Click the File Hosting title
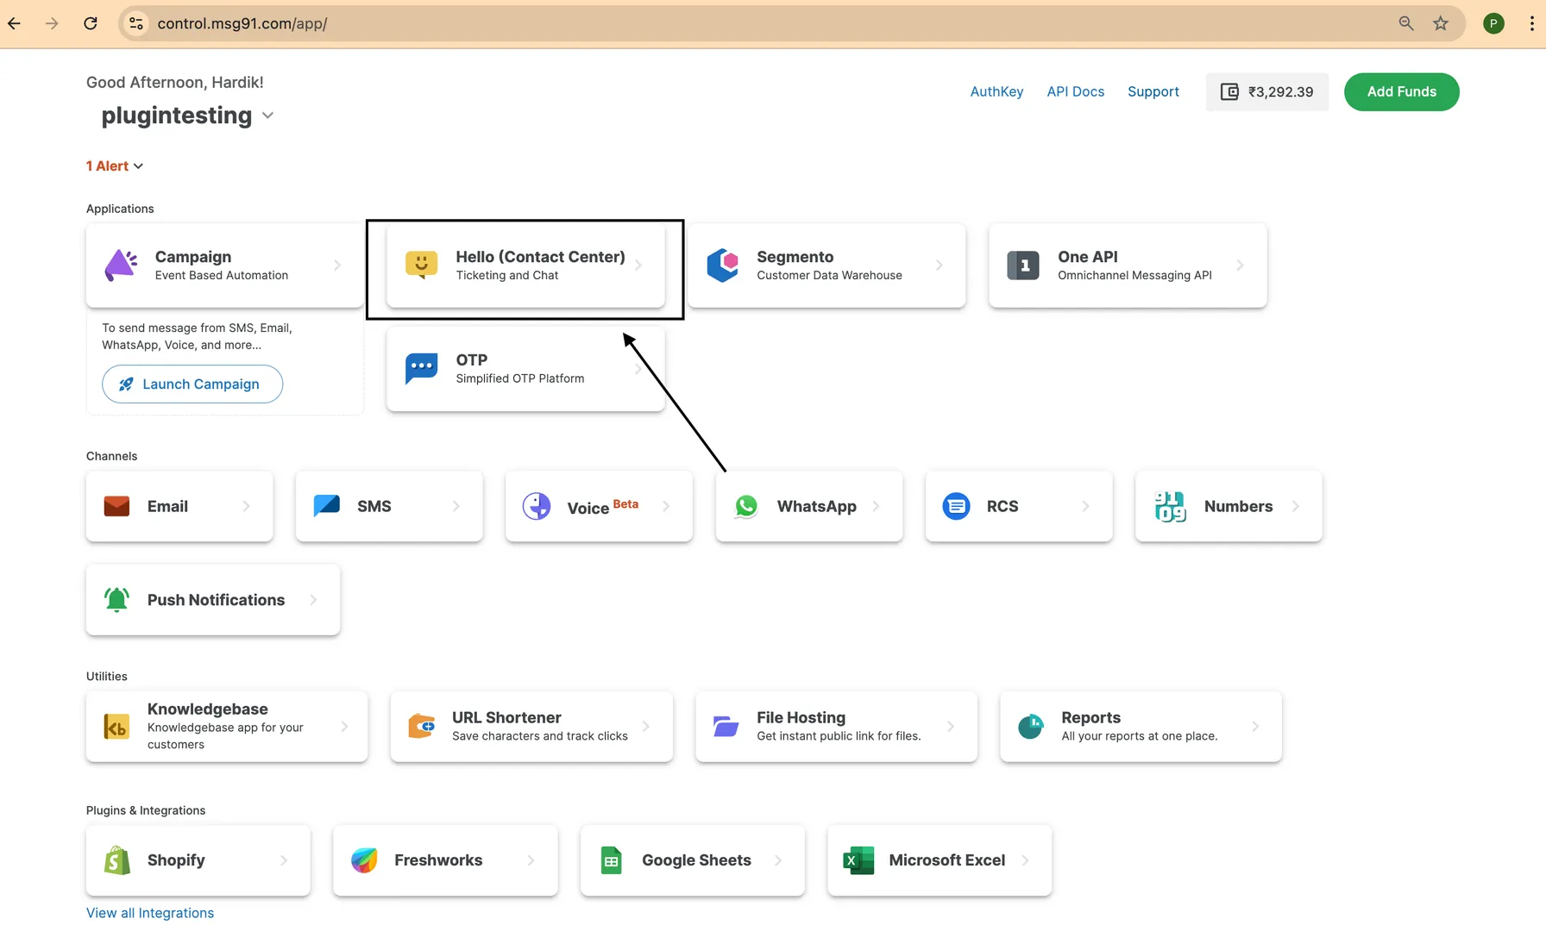The width and height of the screenshot is (1546, 931). [801, 717]
